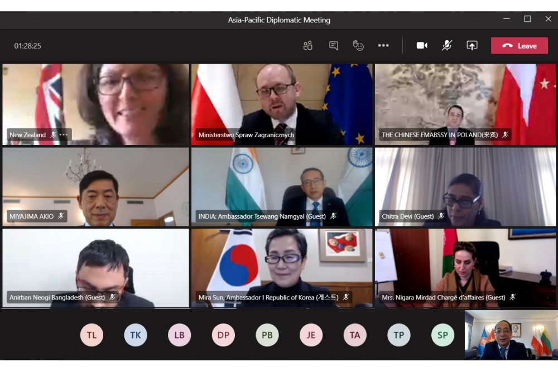Select participant avatar DP

click(223, 335)
